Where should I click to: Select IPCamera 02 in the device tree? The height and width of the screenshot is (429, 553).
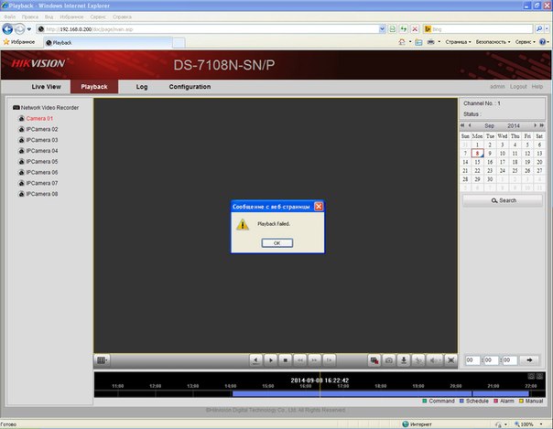[38, 129]
